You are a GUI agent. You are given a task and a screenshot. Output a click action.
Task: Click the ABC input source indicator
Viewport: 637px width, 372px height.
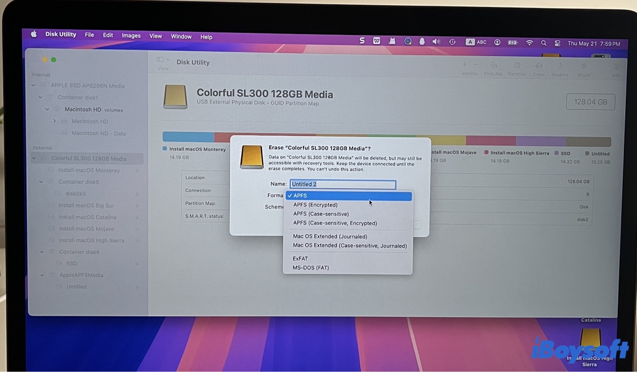476,42
